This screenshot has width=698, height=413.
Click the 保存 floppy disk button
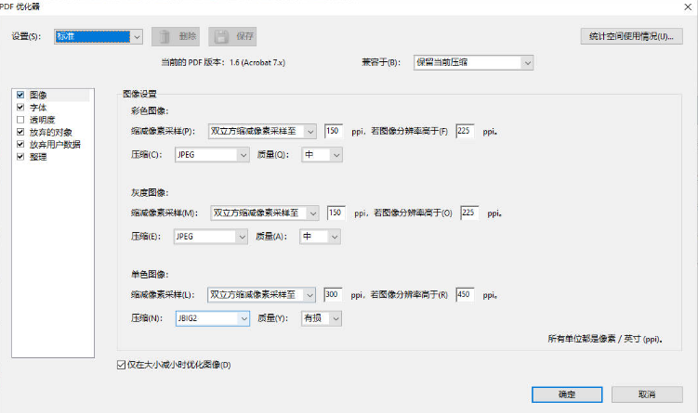pos(232,36)
